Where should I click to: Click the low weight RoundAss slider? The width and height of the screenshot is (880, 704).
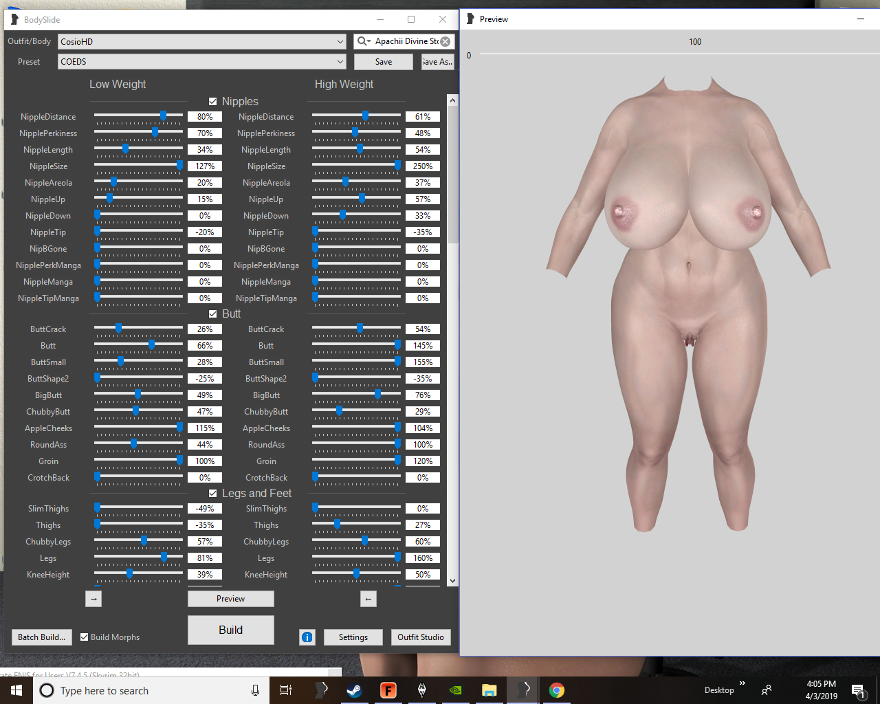[139, 444]
